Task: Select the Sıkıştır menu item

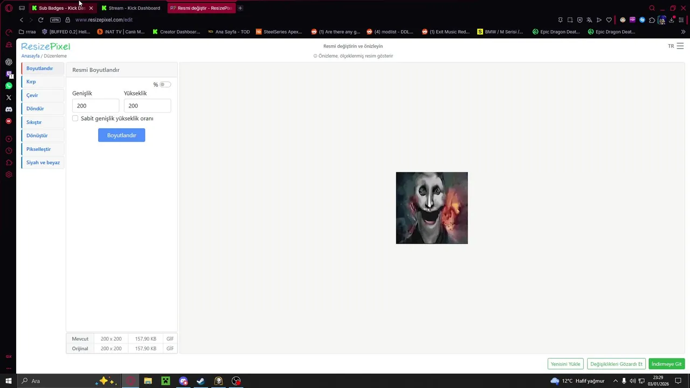Action: (x=43, y=122)
